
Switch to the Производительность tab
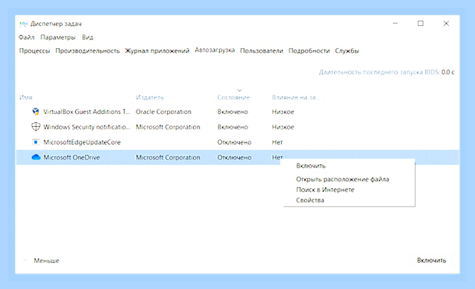[x=87, y=50]
